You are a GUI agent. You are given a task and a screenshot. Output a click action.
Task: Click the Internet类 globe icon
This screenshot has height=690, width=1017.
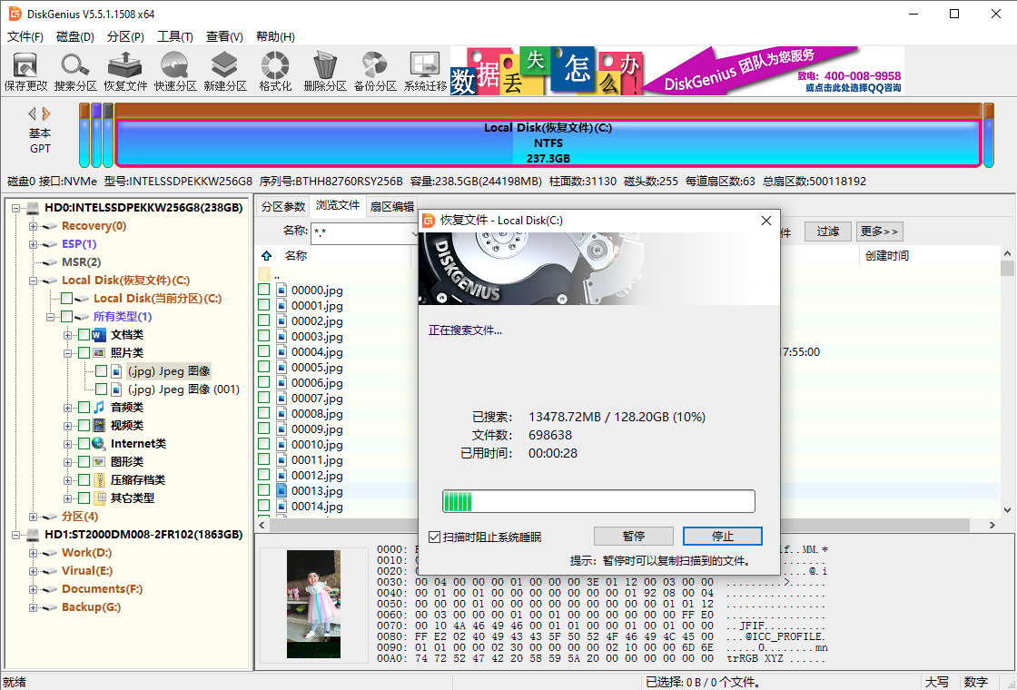click(x=99, y=444)
